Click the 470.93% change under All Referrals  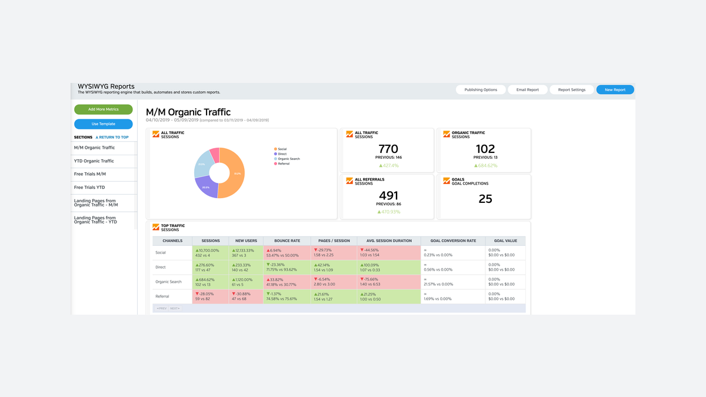(388, 212)
